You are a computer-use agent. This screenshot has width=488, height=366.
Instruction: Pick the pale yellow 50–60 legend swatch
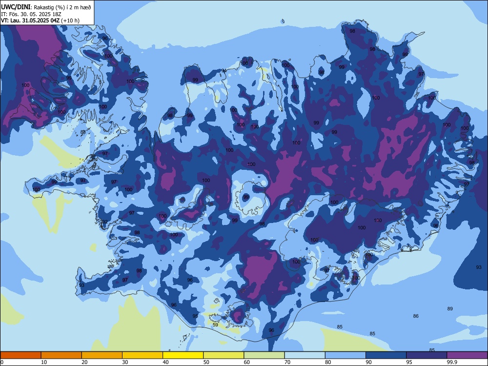tap(224, 355)
